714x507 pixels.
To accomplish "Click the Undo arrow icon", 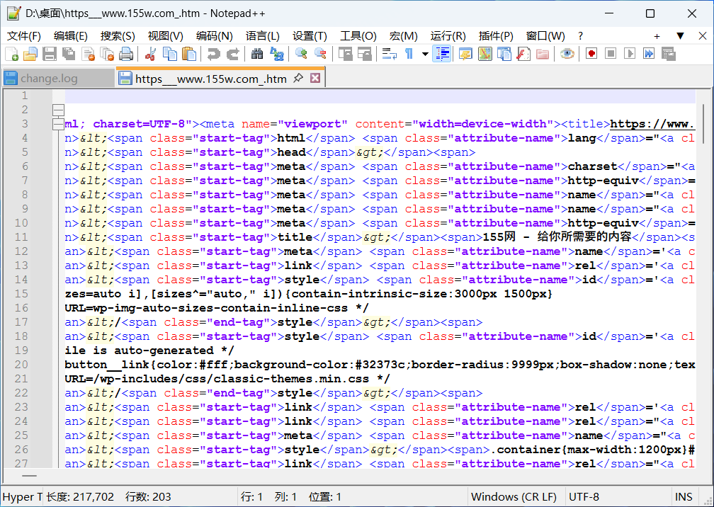I will (x=213, y=54).
